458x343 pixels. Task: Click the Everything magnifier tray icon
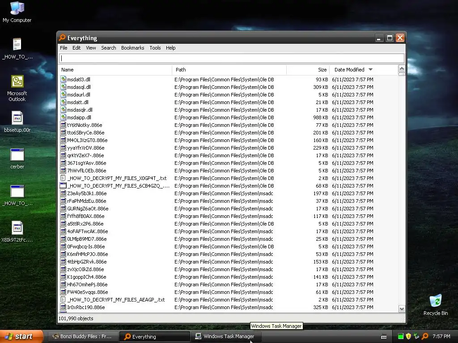click(x=425, y=336)
